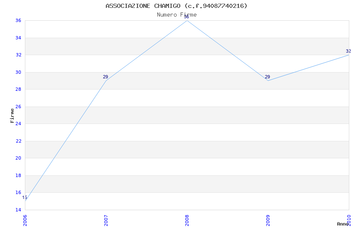Viewport: 353px width, 228px height.
Task: Select the 2007 x-axis year label
Action: click(106, 221)
